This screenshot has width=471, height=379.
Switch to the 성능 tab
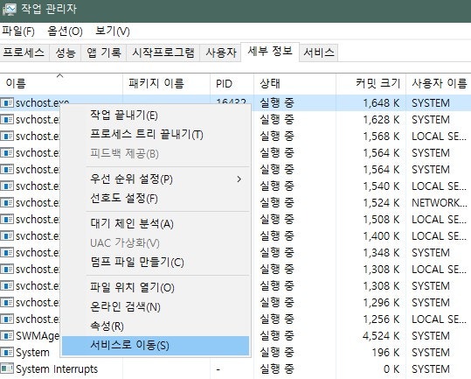(x=66, y=53)
